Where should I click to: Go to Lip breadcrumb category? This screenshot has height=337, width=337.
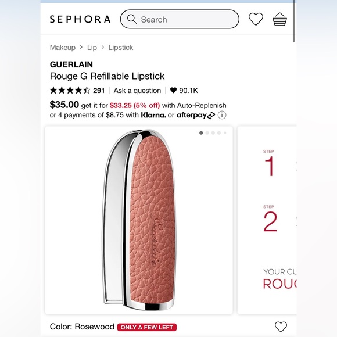pos(92,47)
